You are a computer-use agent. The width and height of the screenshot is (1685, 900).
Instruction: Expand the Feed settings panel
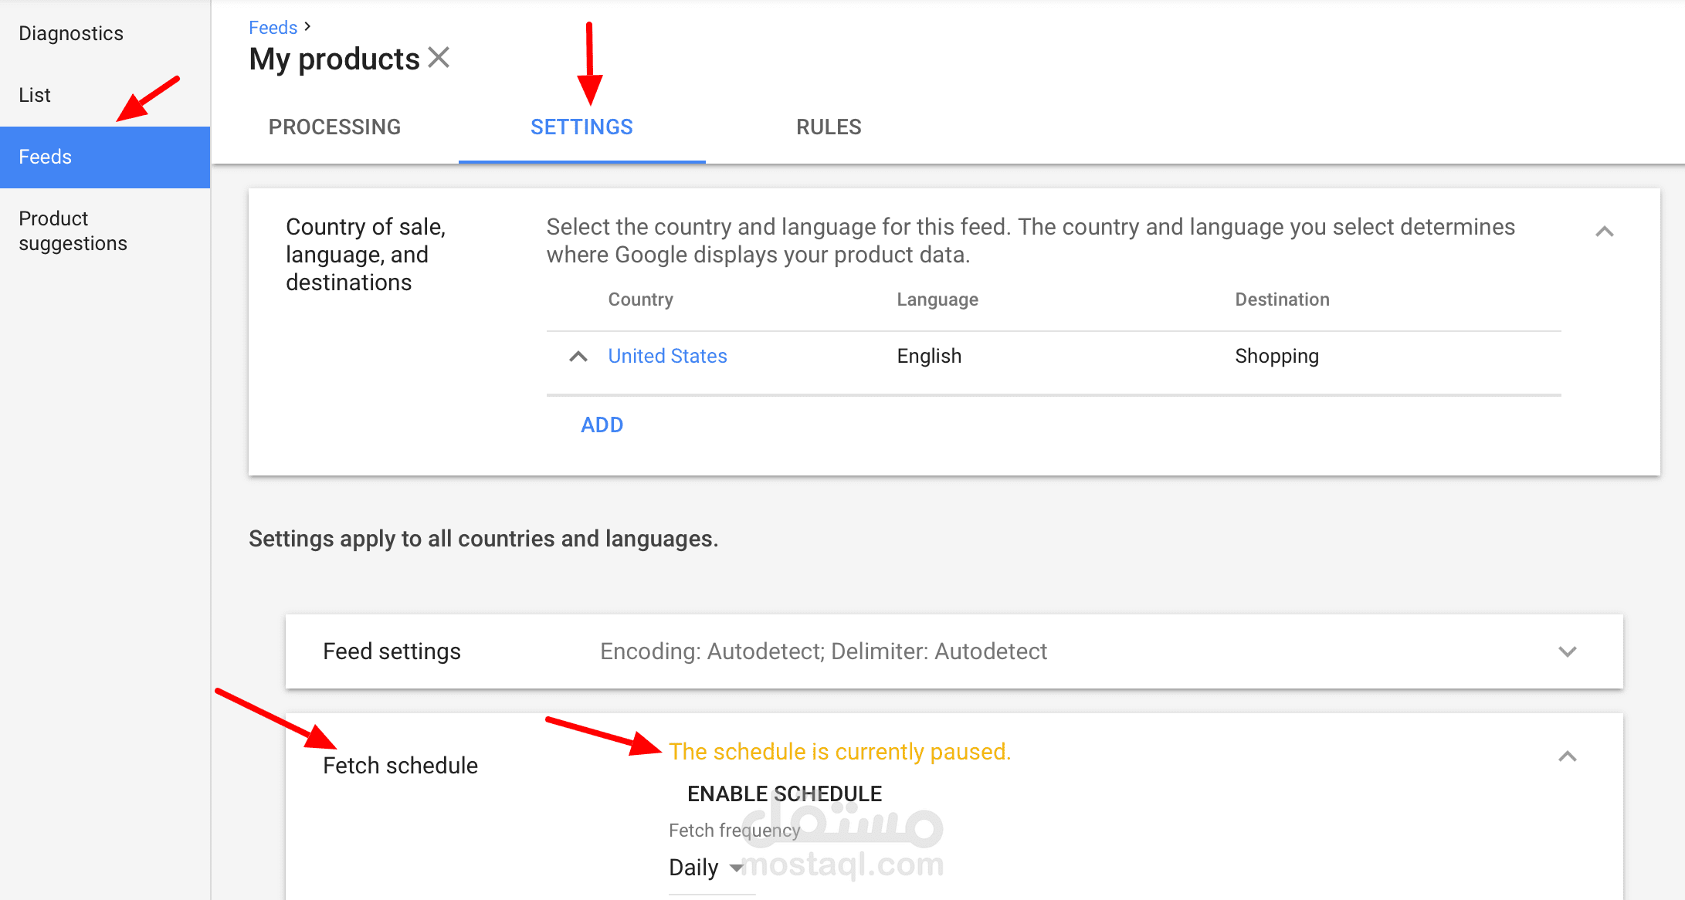1567,651
